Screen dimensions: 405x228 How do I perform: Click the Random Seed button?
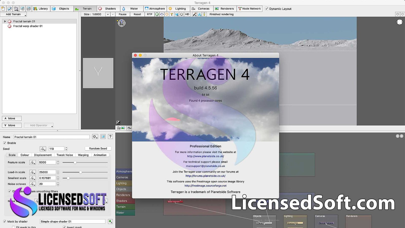coord(98,148)
